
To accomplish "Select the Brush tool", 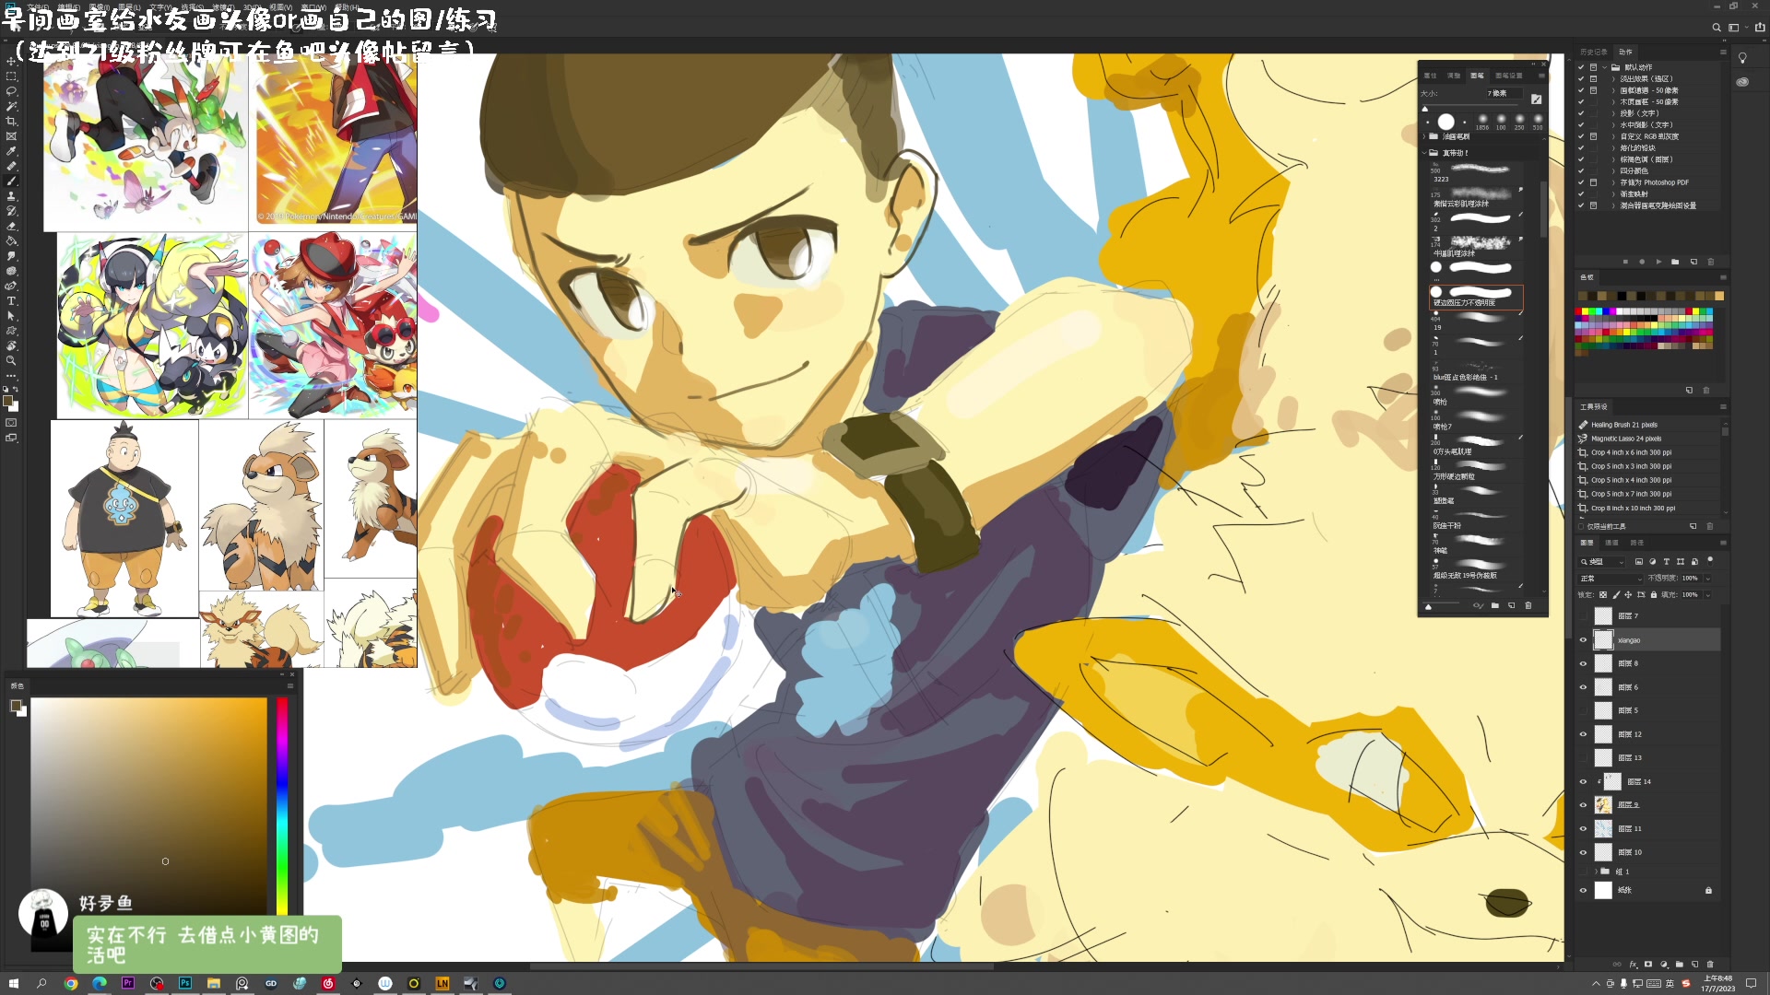I will [11, 181].
